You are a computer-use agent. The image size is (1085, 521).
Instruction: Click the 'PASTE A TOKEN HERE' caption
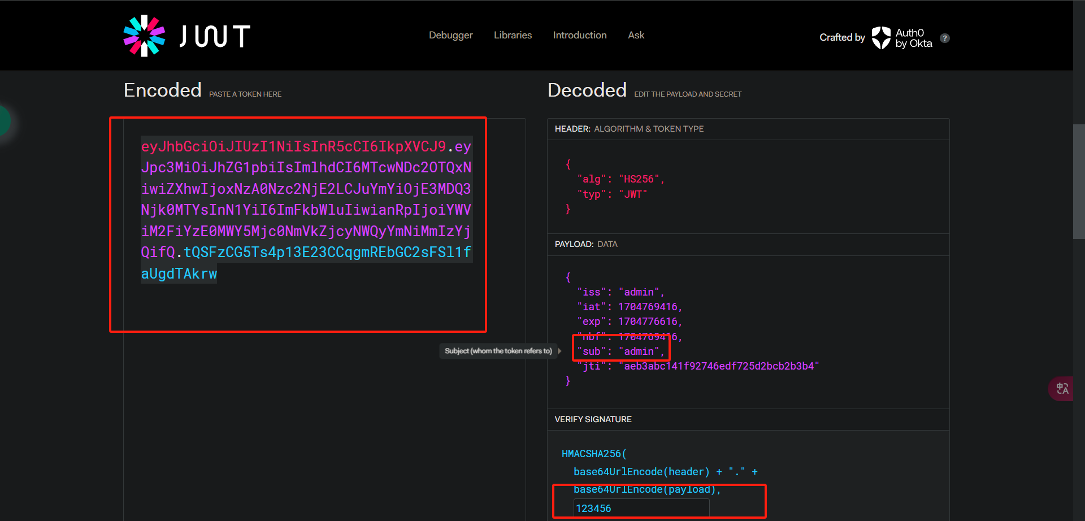(245, 94)
